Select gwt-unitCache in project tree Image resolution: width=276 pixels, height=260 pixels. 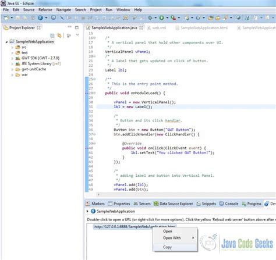pos(34,69)
